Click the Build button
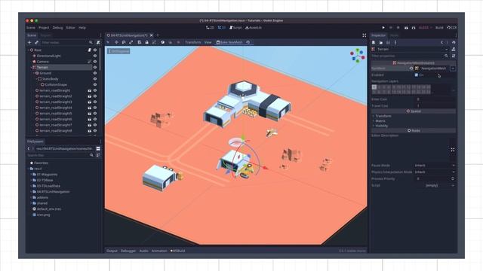The image size is (483, 271). [439, 28]
